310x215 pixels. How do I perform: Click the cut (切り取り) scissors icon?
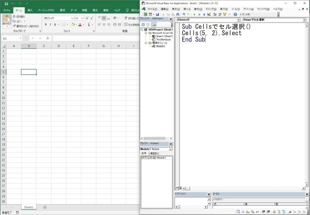[14, 17]
